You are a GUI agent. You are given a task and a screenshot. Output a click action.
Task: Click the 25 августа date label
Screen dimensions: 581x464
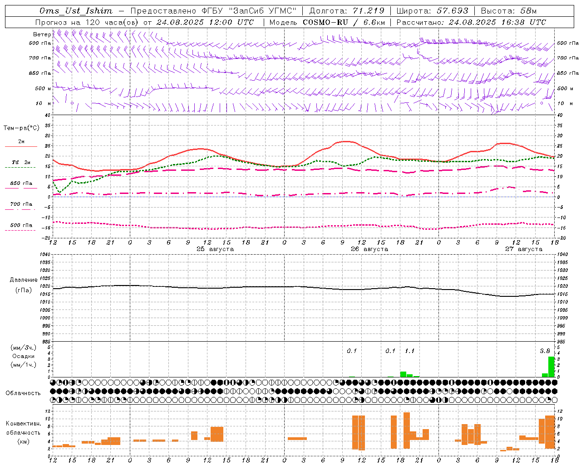pyautogui.click(x=215, y=249)
